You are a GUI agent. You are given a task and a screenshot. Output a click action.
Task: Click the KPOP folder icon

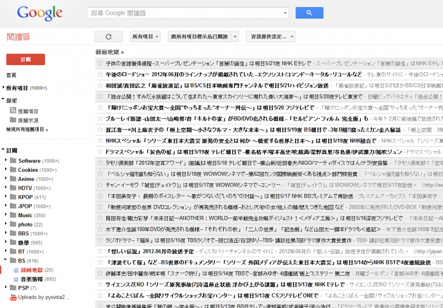click(x=13, y=197)
